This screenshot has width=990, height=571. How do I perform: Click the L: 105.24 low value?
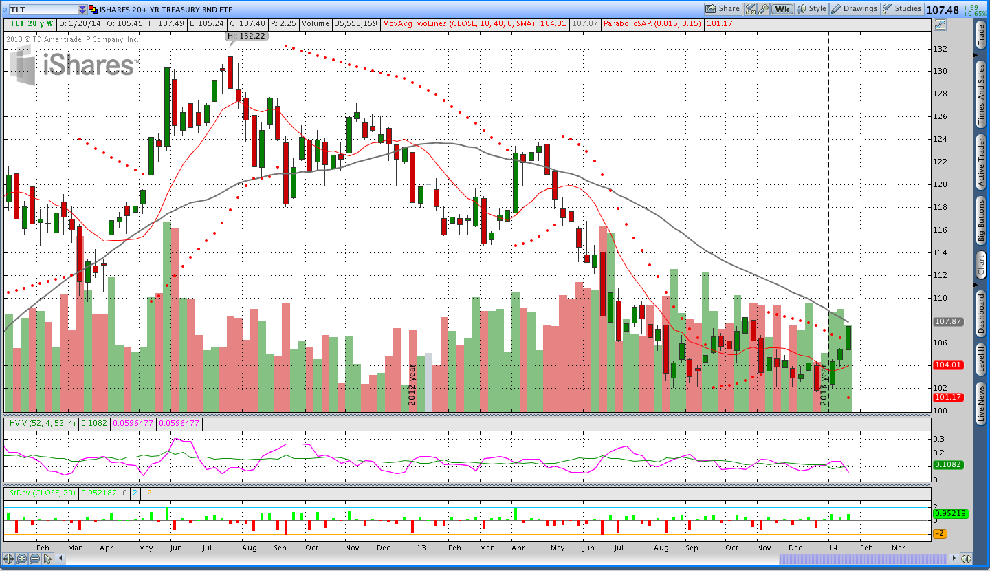tap(208, 23)
